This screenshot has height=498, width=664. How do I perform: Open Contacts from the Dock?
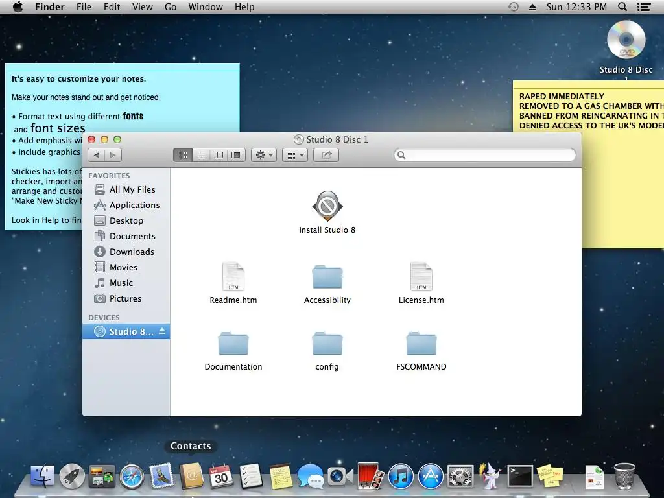[x=191, y=476]
